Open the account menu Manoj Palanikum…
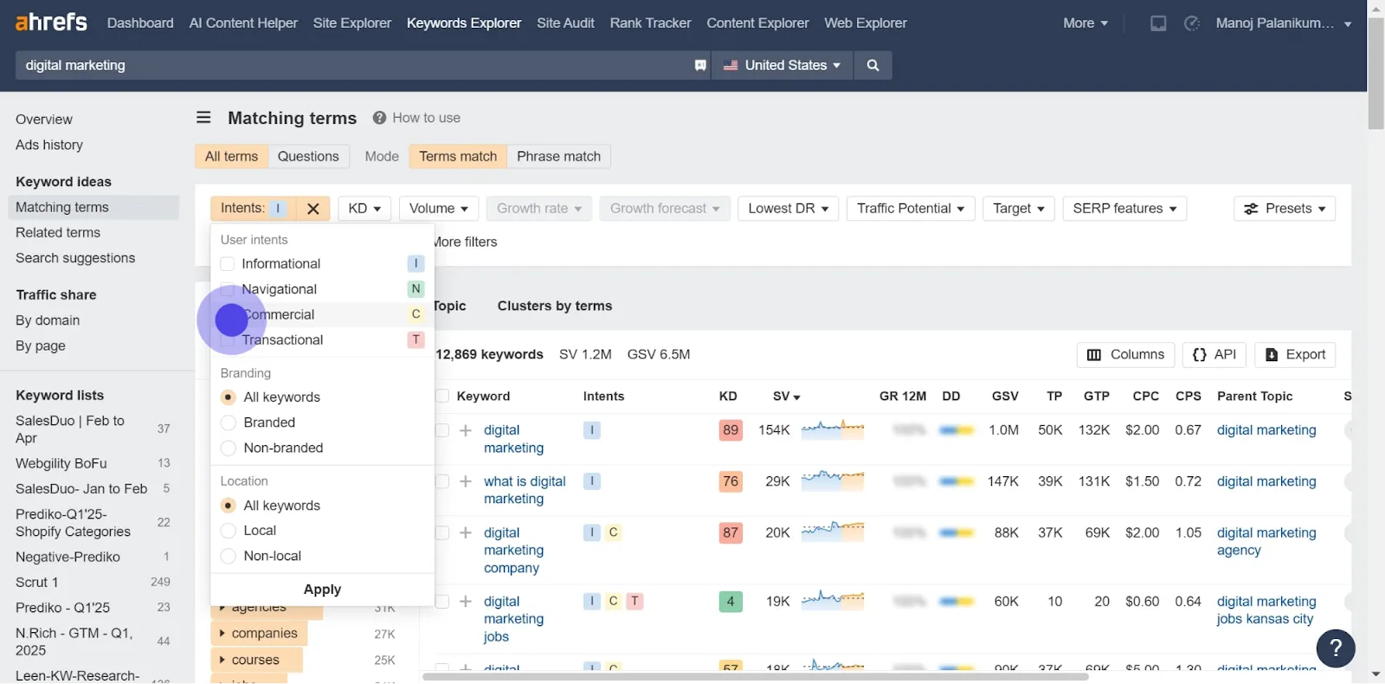 point(1283,23)
